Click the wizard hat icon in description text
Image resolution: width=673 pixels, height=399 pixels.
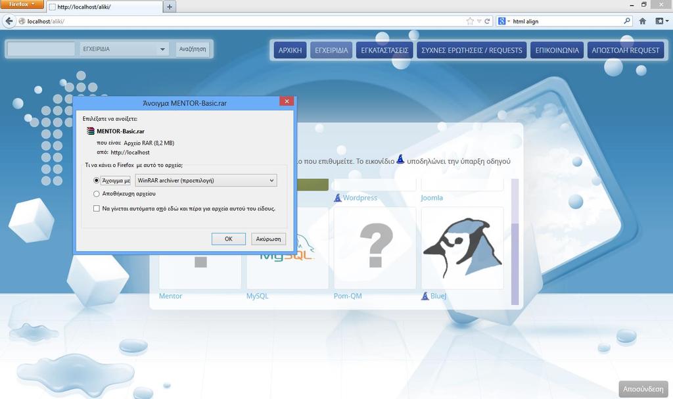[400, 159]
